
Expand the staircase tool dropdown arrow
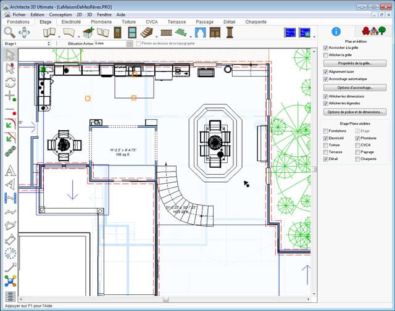tap(156, 37)
